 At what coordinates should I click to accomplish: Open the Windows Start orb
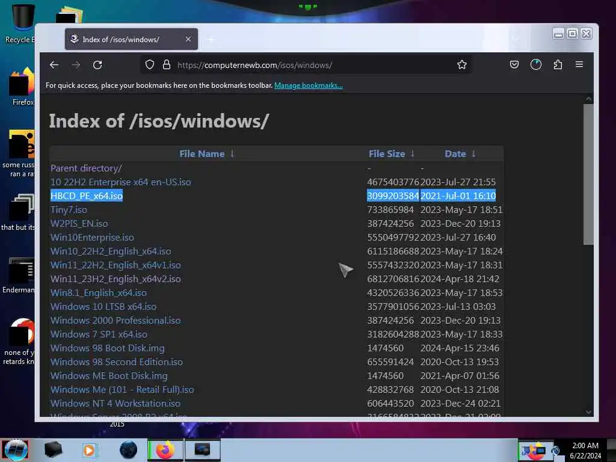(16, 450)
